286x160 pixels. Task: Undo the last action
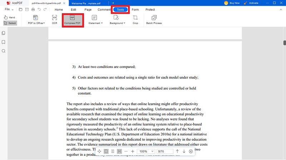click(39, 10)
